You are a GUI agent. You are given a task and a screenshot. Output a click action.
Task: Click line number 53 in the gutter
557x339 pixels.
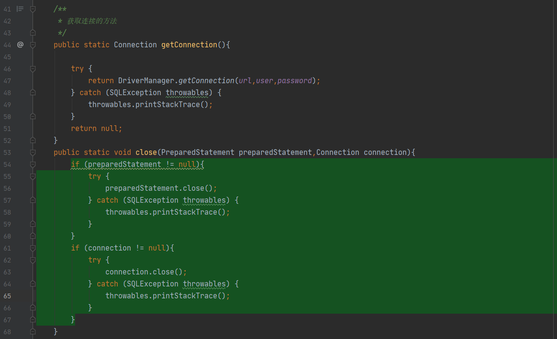[x=7, y=153]
